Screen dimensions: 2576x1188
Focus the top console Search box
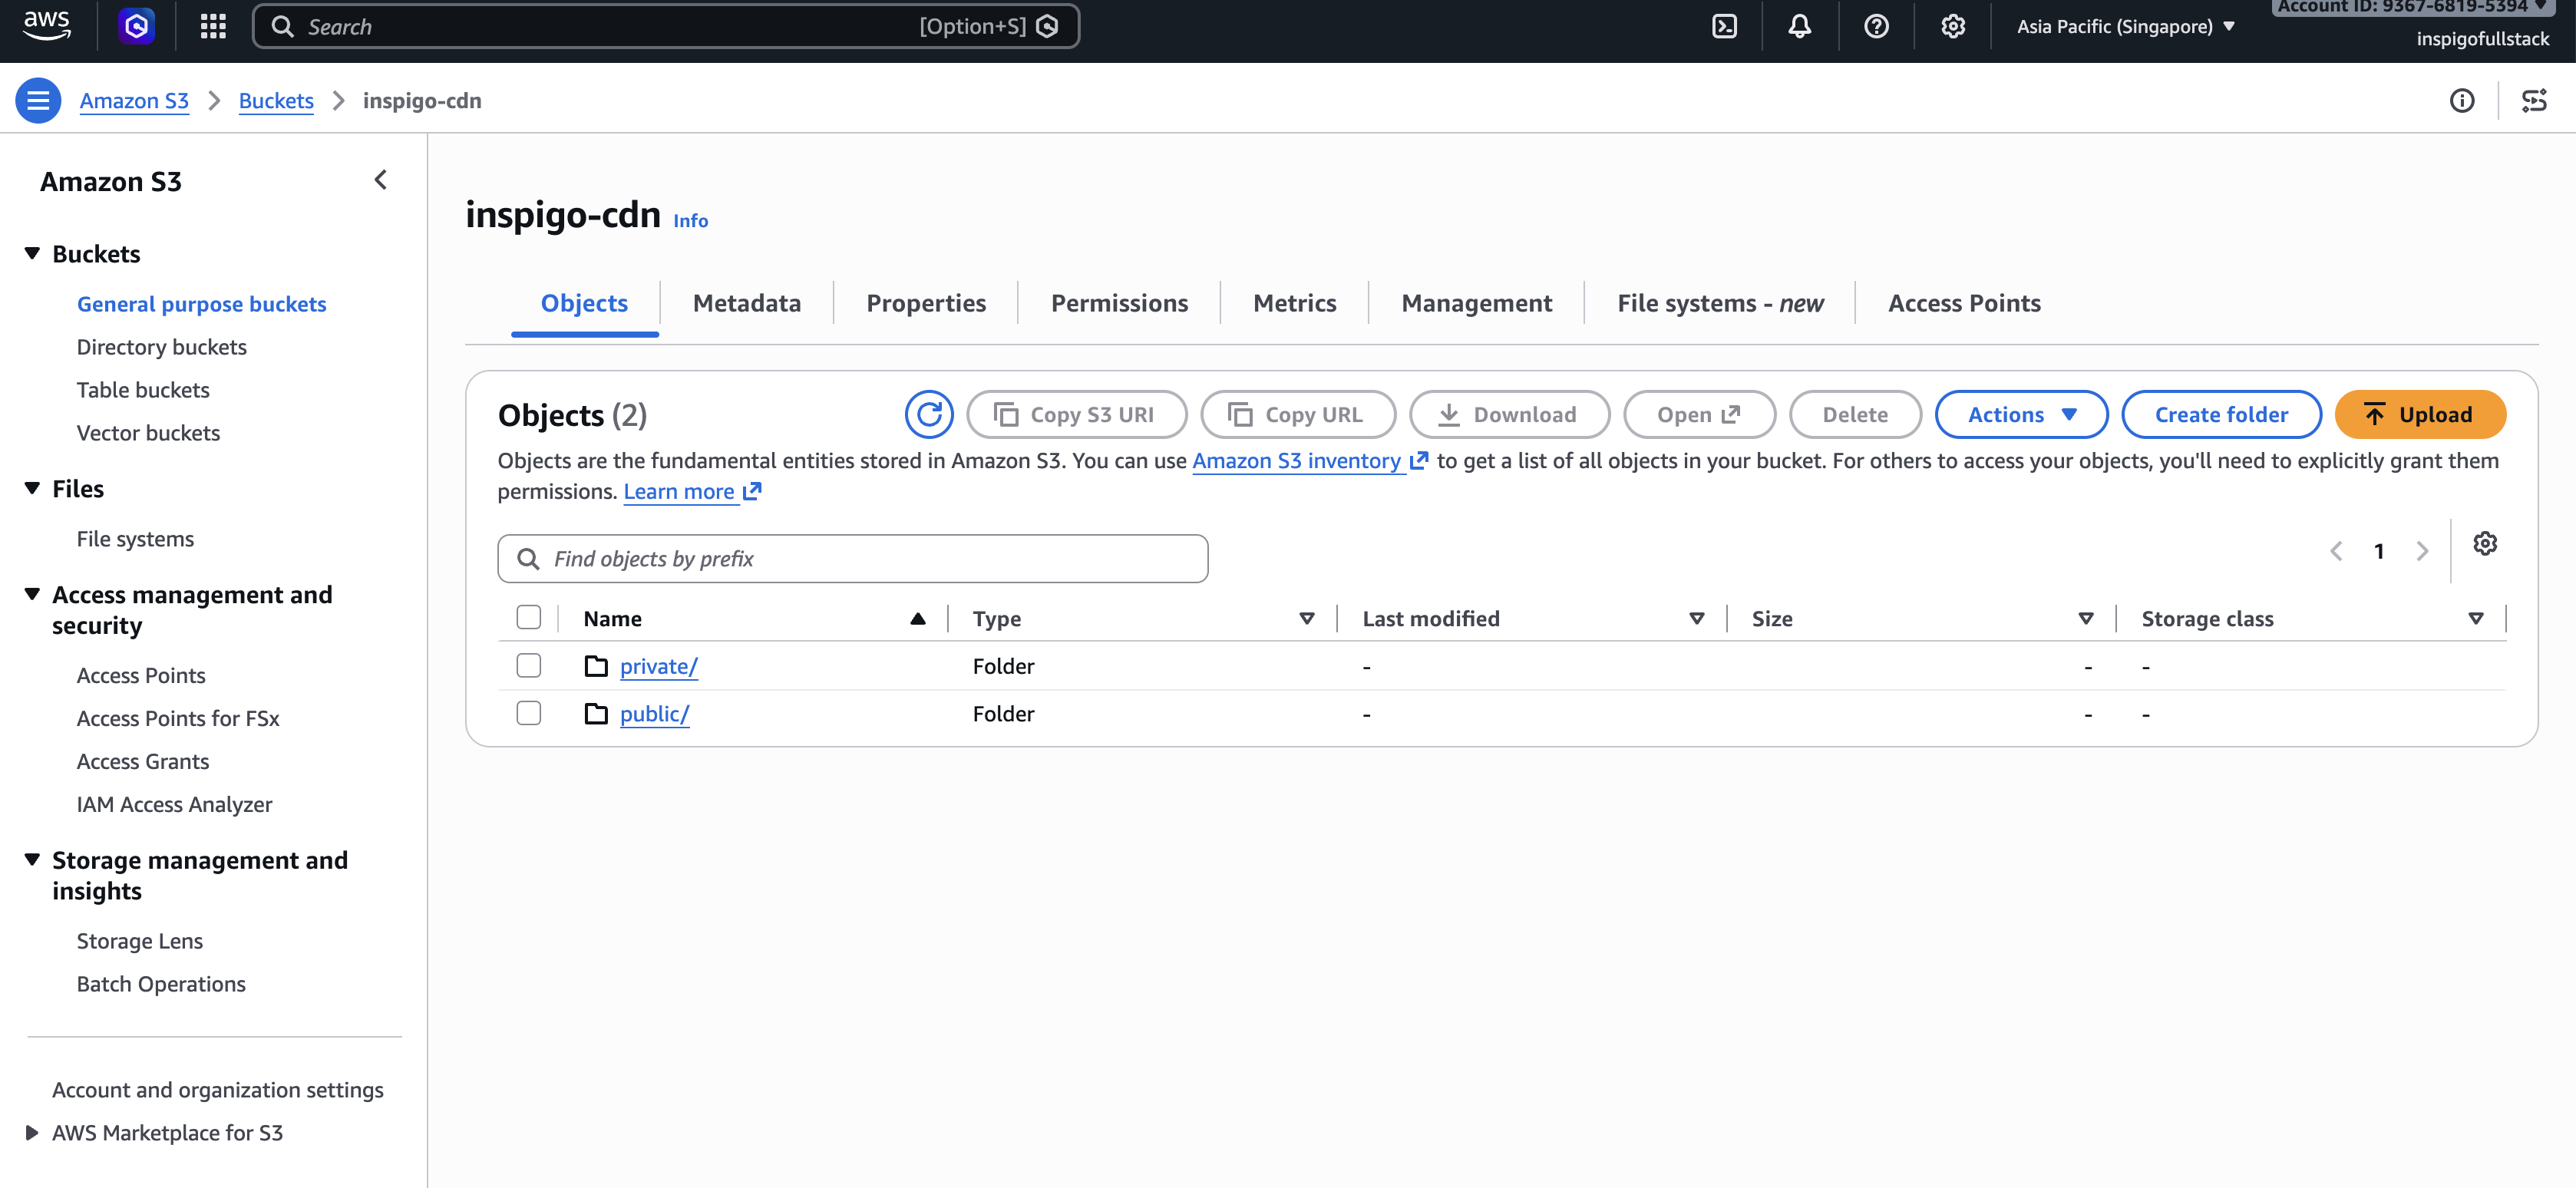(x=666, y=26)
